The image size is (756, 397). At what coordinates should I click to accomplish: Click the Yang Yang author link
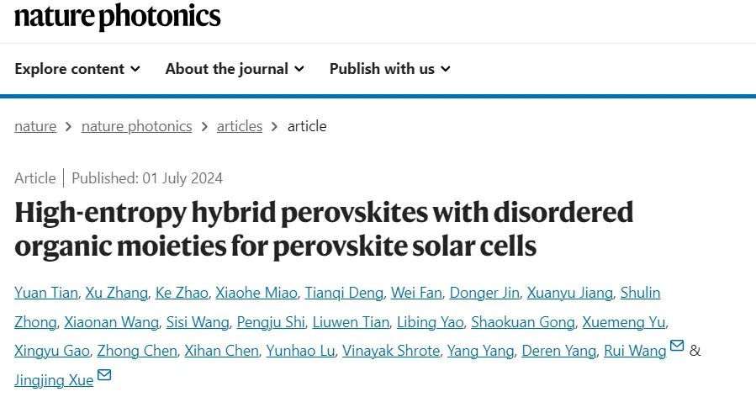pyautogui.click(x=480, y=351)
